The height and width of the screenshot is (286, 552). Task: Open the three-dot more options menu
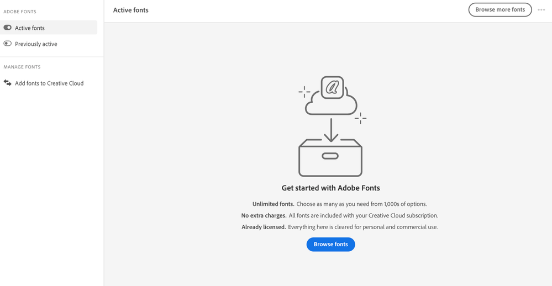[542, 10]
